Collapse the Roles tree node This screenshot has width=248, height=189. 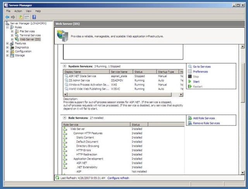point(7,27)
